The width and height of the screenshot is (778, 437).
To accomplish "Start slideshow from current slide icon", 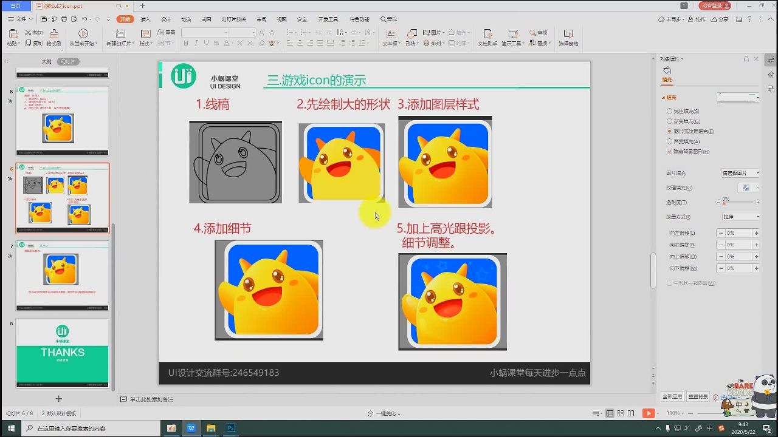I will 83,33.
